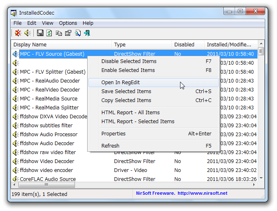Select the MPC - RealMedia Source row
This screenshot has height=211, width=277.
(49, 98)
